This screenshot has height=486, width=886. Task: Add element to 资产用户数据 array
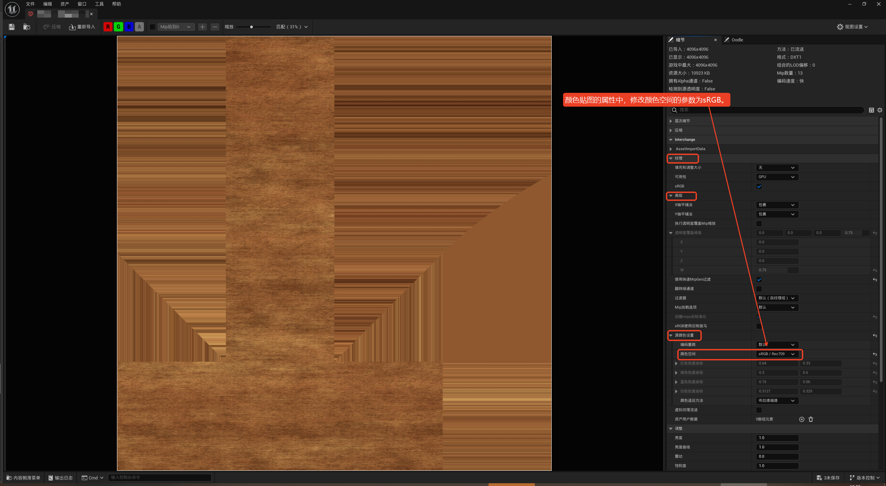click(802, 419)
